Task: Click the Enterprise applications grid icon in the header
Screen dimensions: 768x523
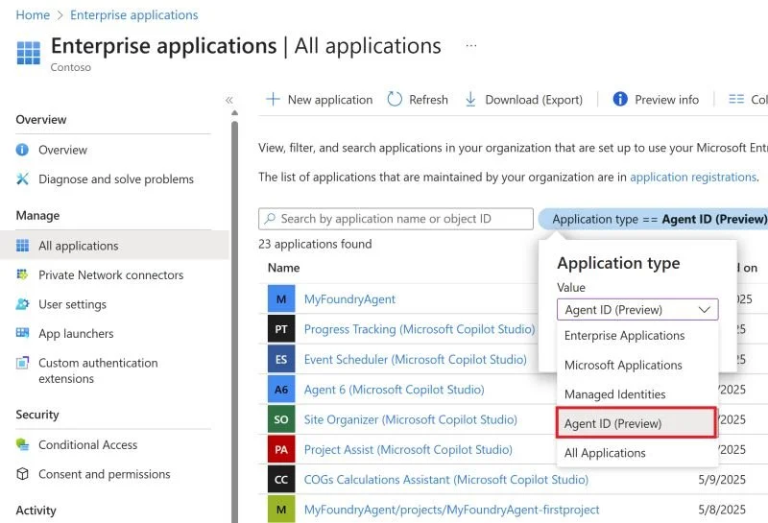Action: (29, 53)
